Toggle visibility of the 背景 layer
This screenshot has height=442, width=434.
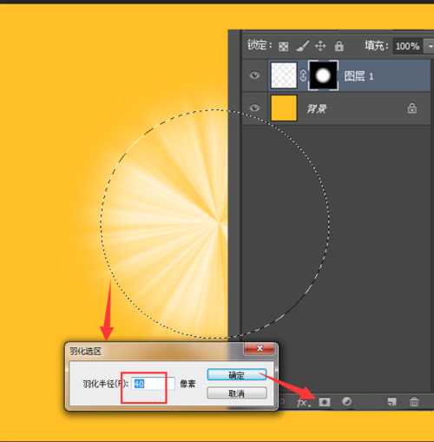point(254,109)
